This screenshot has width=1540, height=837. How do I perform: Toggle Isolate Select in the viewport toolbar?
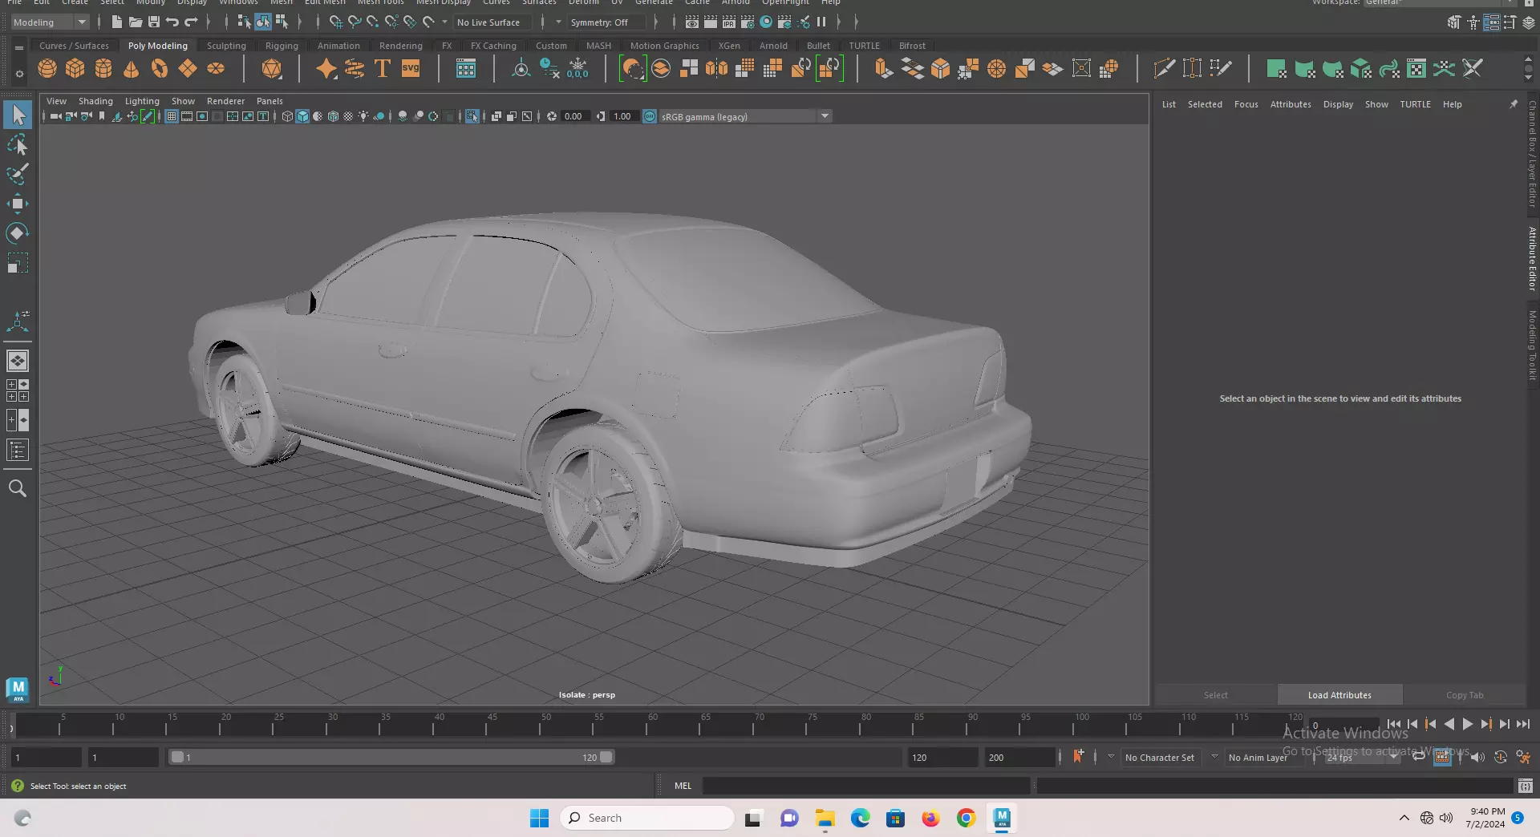pos(472,116)
